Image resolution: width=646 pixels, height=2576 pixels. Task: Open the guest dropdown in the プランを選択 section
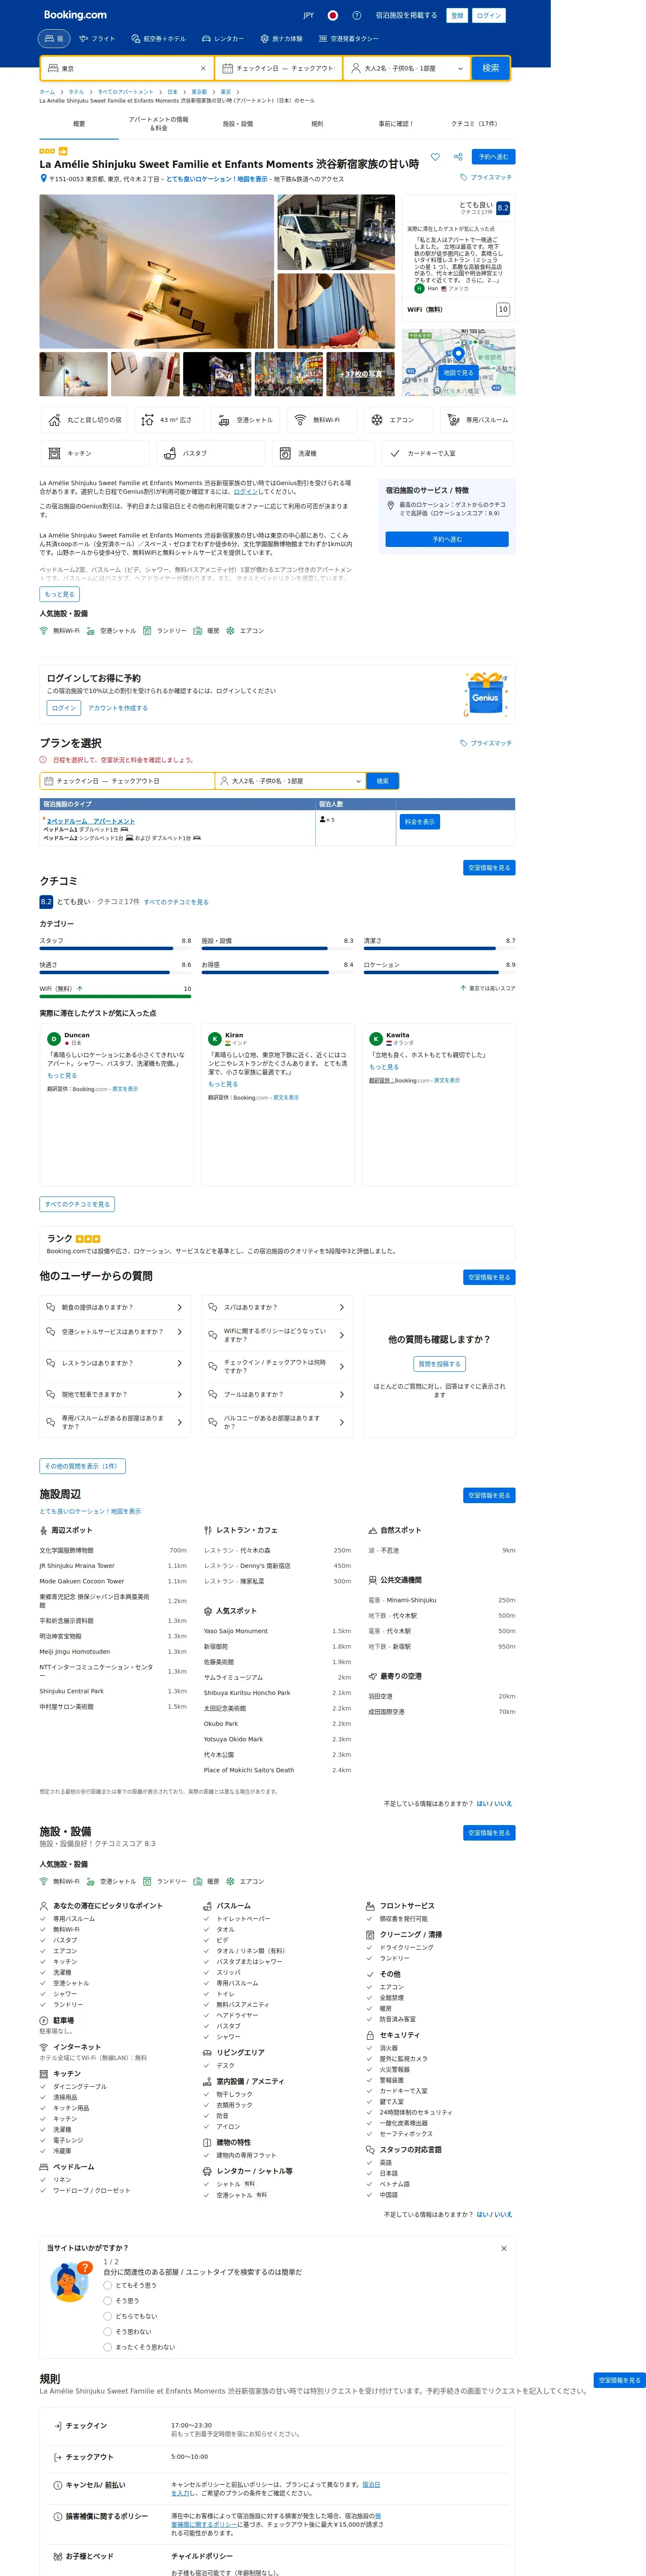click(x=290, y=781)
